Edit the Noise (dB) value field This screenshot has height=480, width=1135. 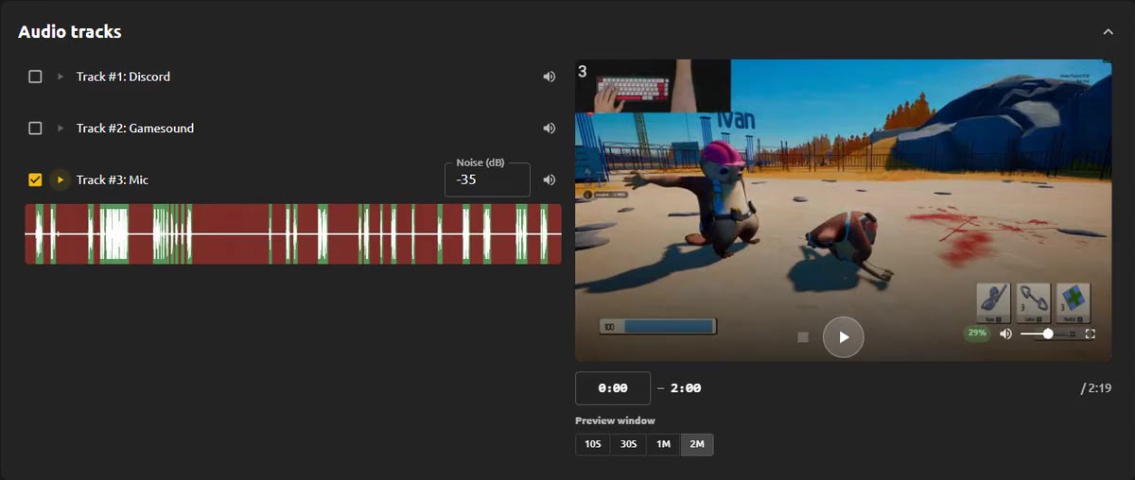tap(487, 180)
